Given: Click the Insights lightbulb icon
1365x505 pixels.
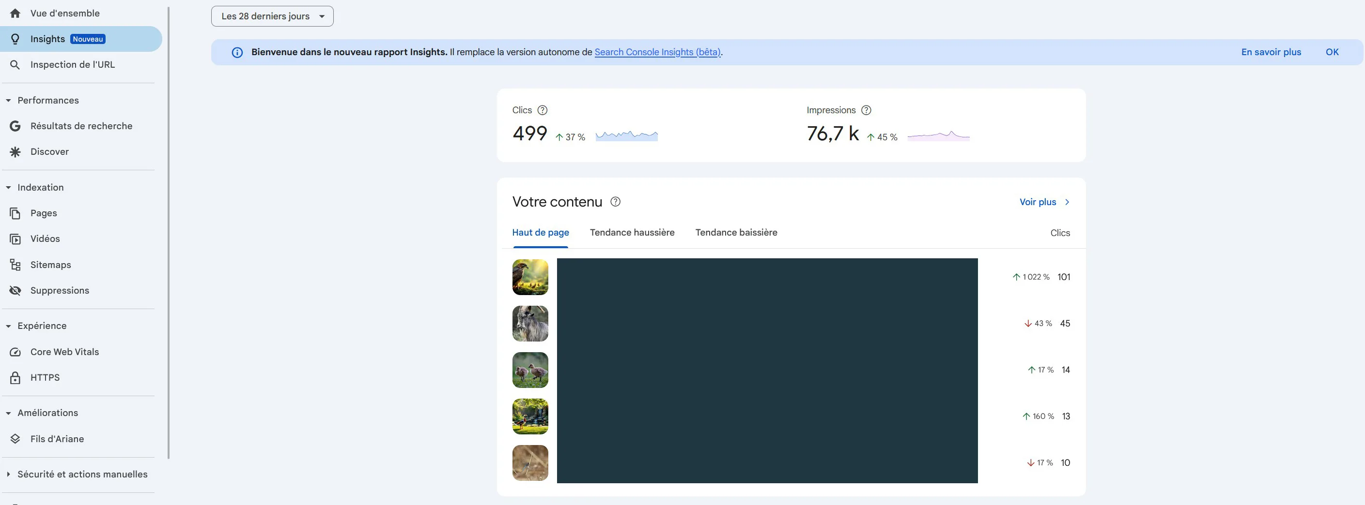Looking at the screenshot, I should pyautogui.click(x=16, y=39).
